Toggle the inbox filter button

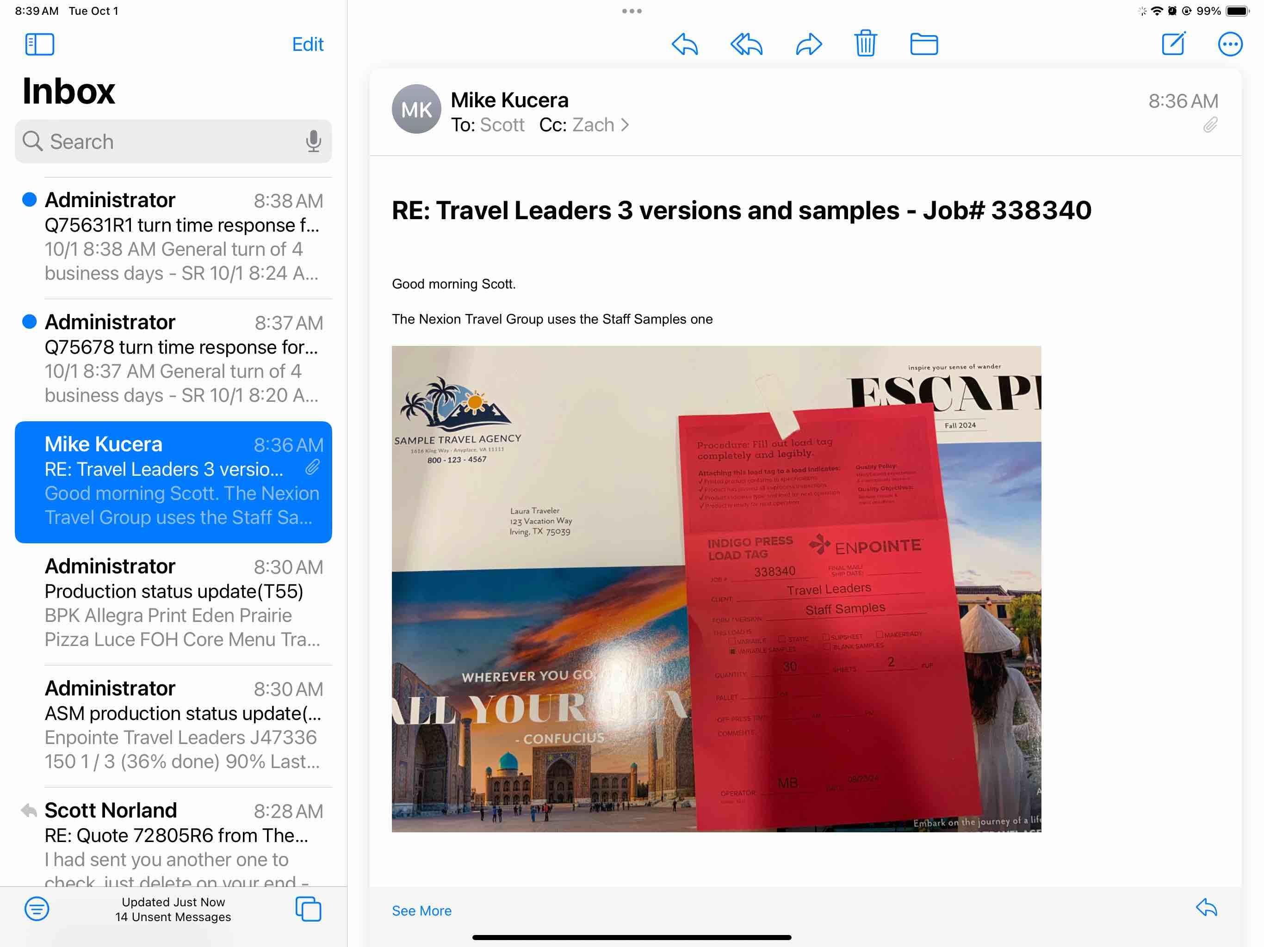point(37,908)
